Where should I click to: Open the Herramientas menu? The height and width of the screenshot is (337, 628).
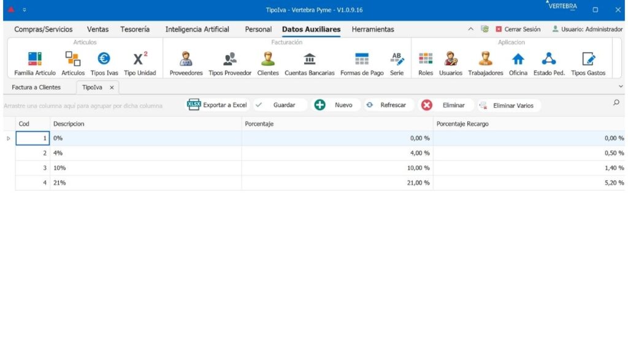(x=373, y=29)
